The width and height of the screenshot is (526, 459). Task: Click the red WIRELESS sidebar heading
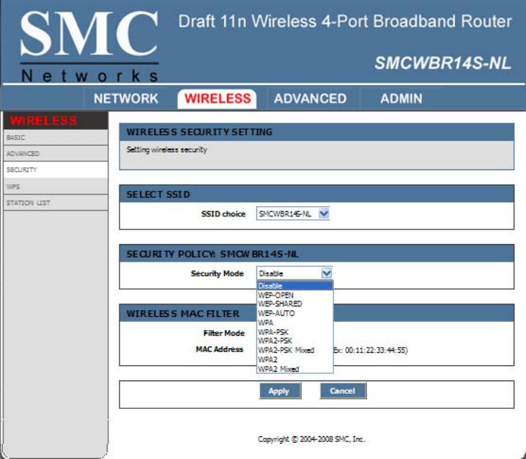(43, 120)
